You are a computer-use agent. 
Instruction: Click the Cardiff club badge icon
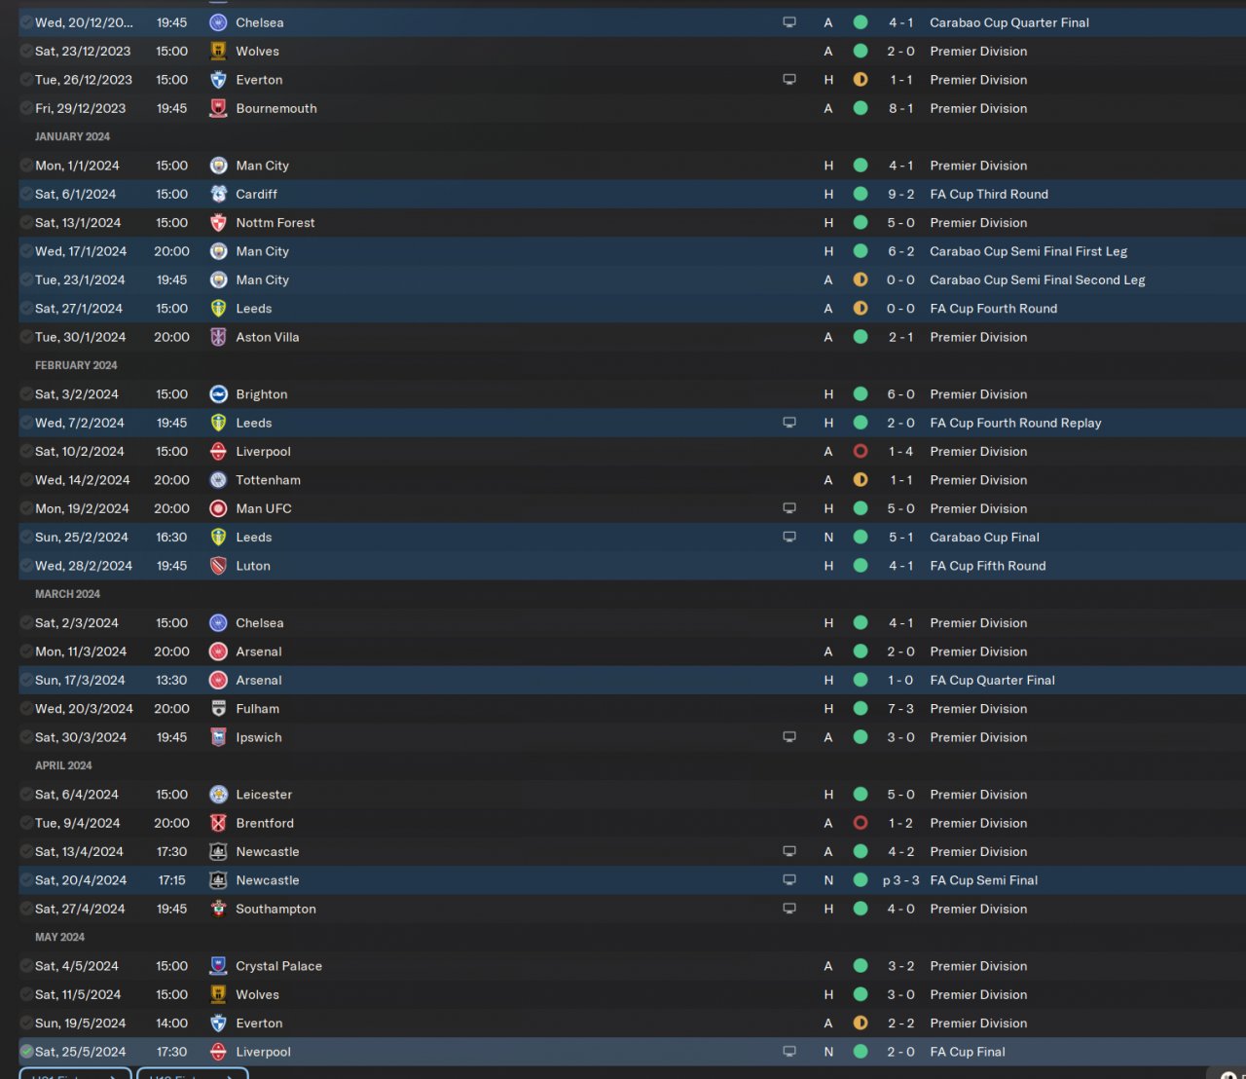[x=218, y=194]
